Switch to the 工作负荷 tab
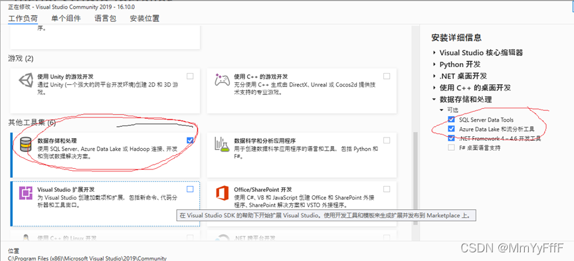The height and width of the screenshot is (261, 574). (23, 19)
